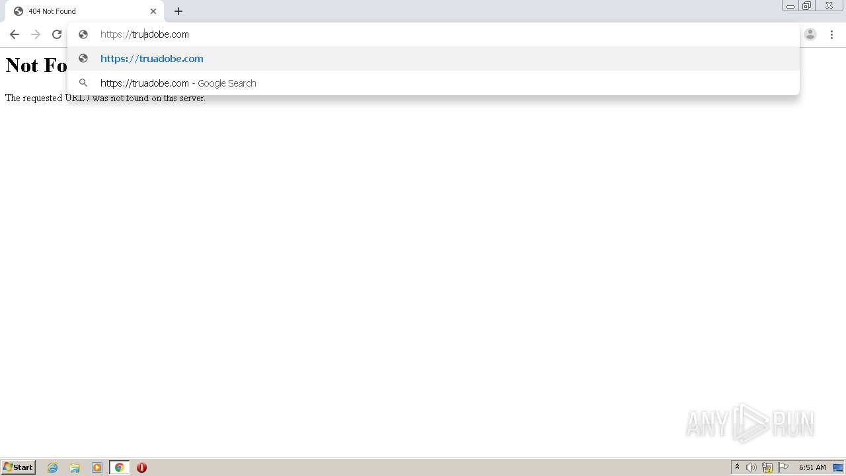The image size is (846, 476).
Task: Launch Internet Explorer from taskbar
Action: pyautogui.click(x=53, y=467)
